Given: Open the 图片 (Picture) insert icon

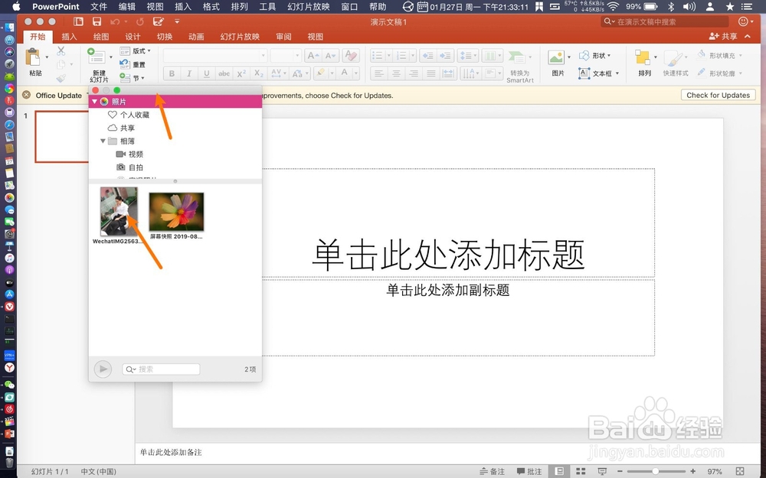Looking at the screenshot, I should [557, 57].
